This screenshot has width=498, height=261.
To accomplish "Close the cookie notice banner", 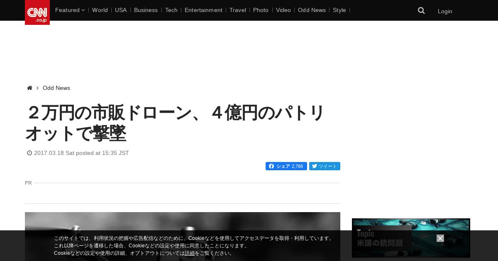I will coord(440,238).
